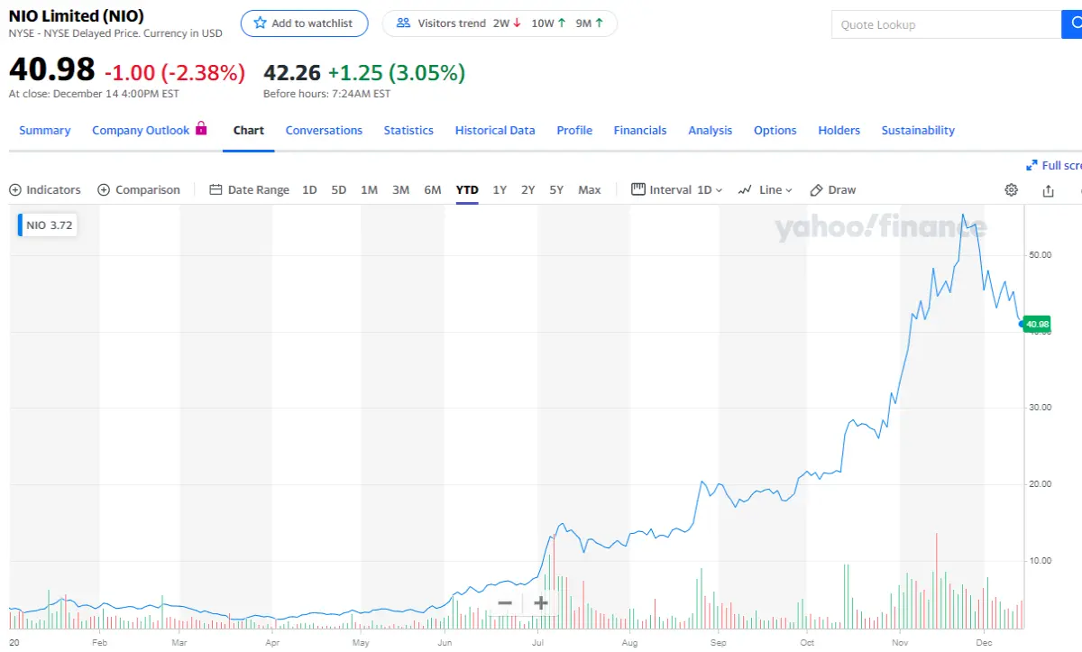Select the 1Y range
Viewport: 1082px width, 652px height.
click(x=500, y=190)
